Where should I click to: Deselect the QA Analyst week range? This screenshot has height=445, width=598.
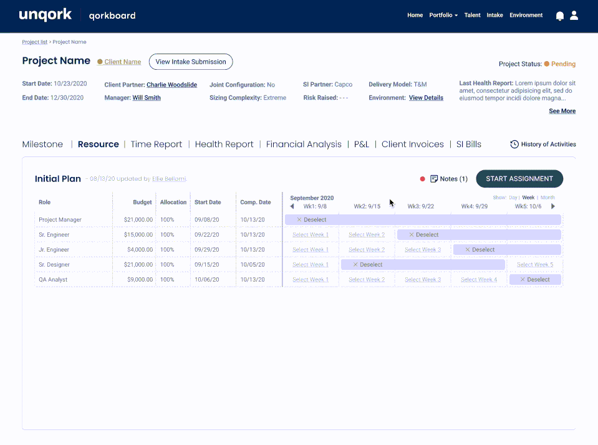[535, 279]
